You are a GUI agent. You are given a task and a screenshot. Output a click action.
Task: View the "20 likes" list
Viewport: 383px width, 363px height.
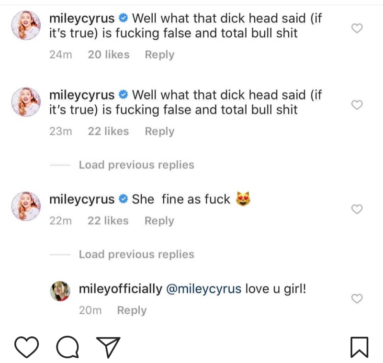point(109,55)
